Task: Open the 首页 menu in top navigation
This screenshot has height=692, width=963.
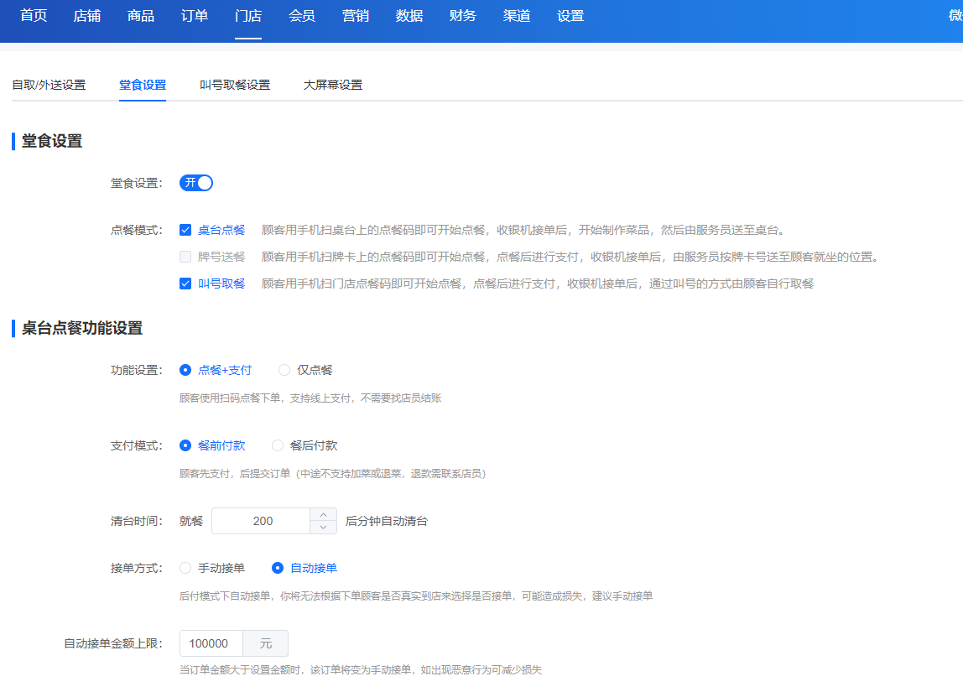Action: pyautogui.click(x=34, y=16)
